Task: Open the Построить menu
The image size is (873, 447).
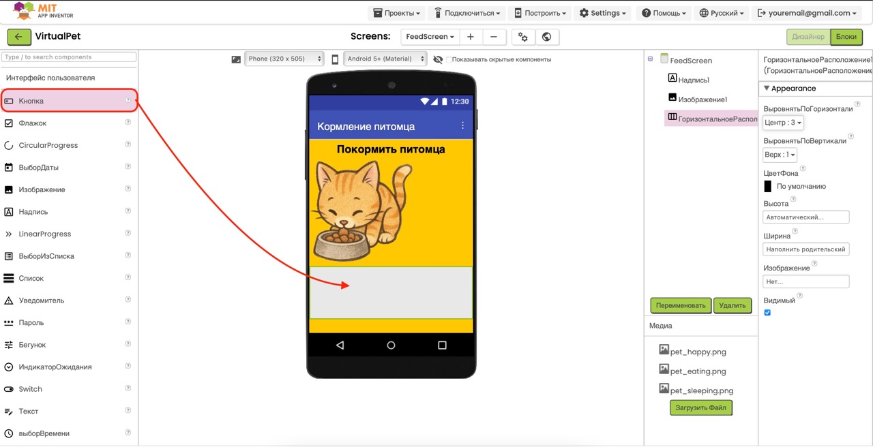Action: pyautogui.click(x=540, y=13)
